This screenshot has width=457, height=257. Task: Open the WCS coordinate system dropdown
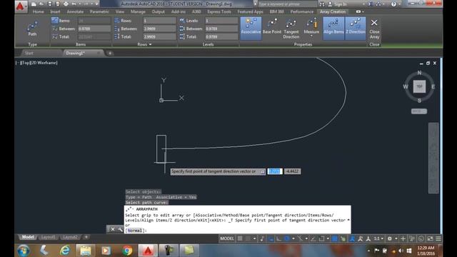coord(419,111)
